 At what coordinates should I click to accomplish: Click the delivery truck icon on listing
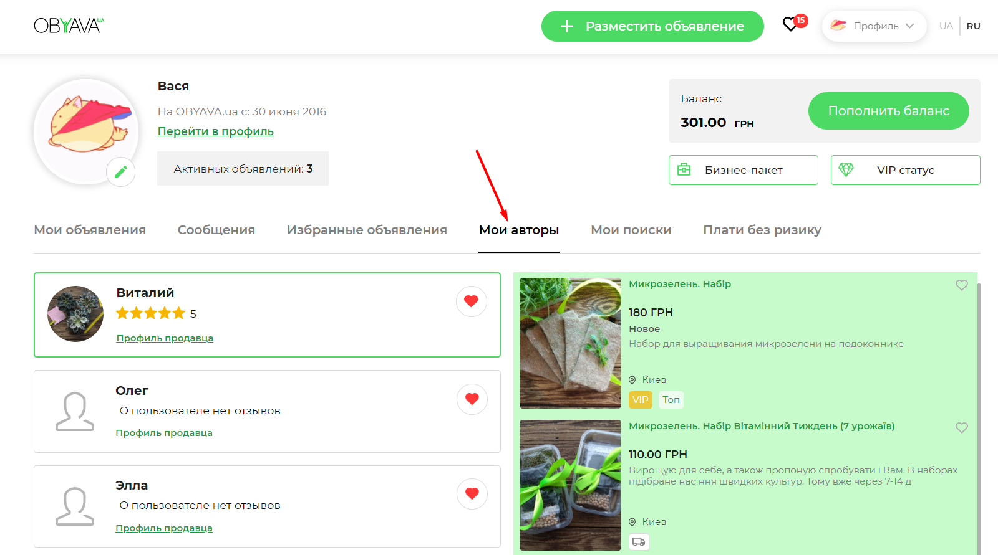click(639, 542)
